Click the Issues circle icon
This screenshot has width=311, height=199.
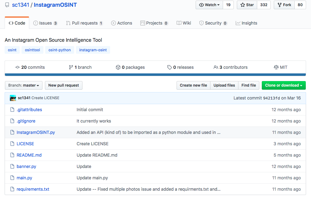(35, 23)
